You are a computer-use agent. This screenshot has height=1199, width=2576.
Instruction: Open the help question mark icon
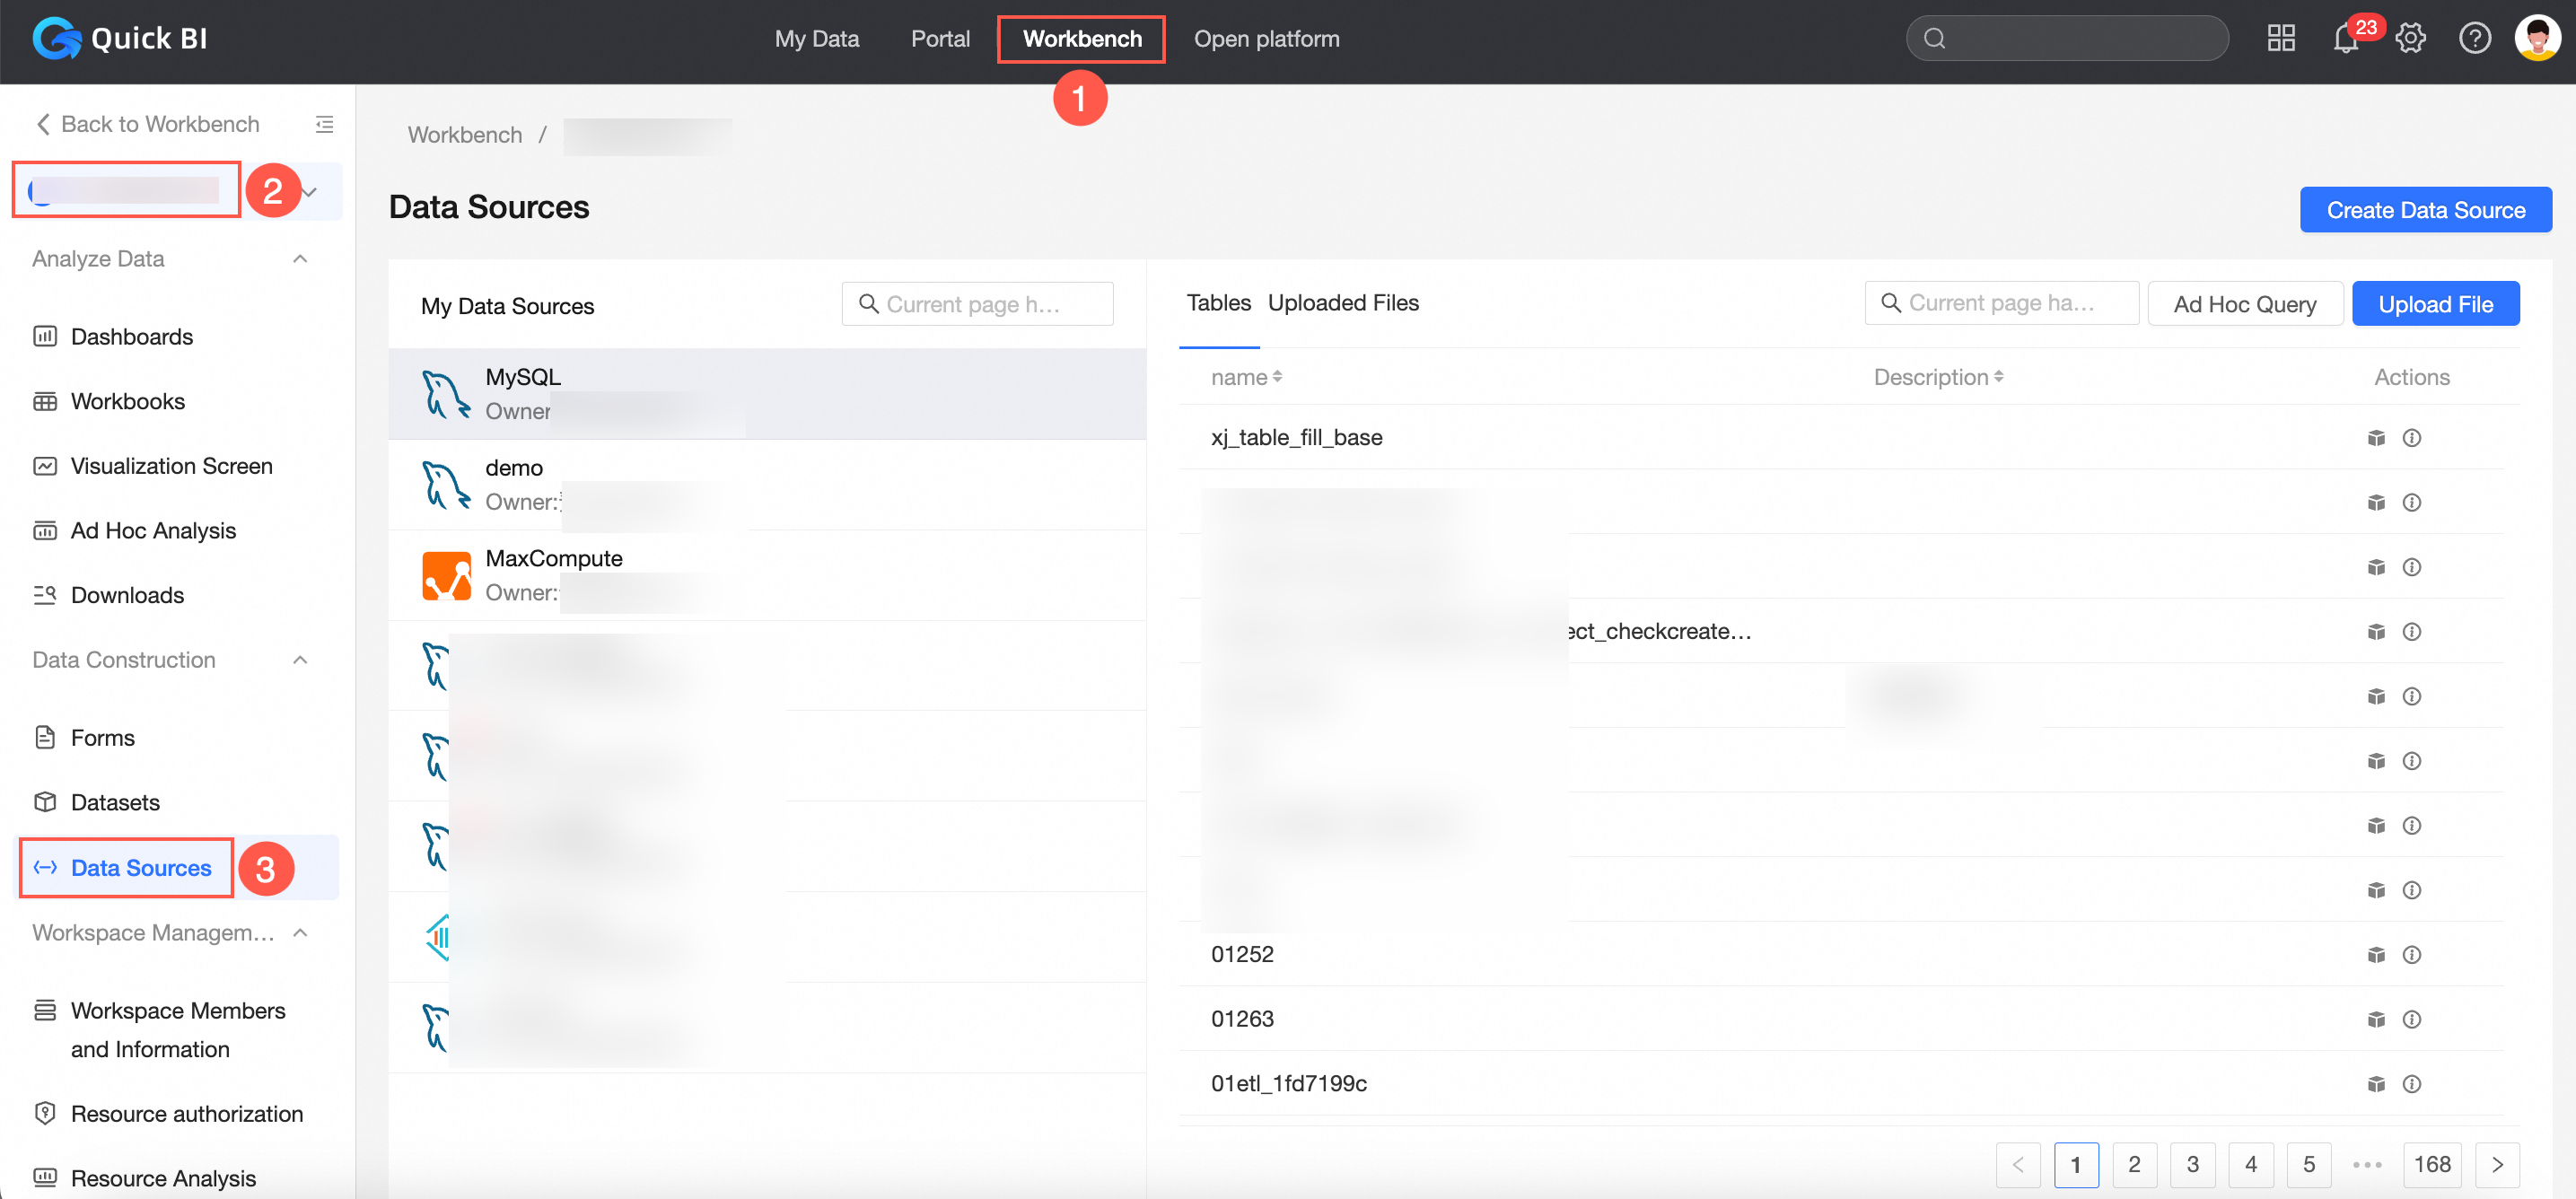tap(2474, 39)
